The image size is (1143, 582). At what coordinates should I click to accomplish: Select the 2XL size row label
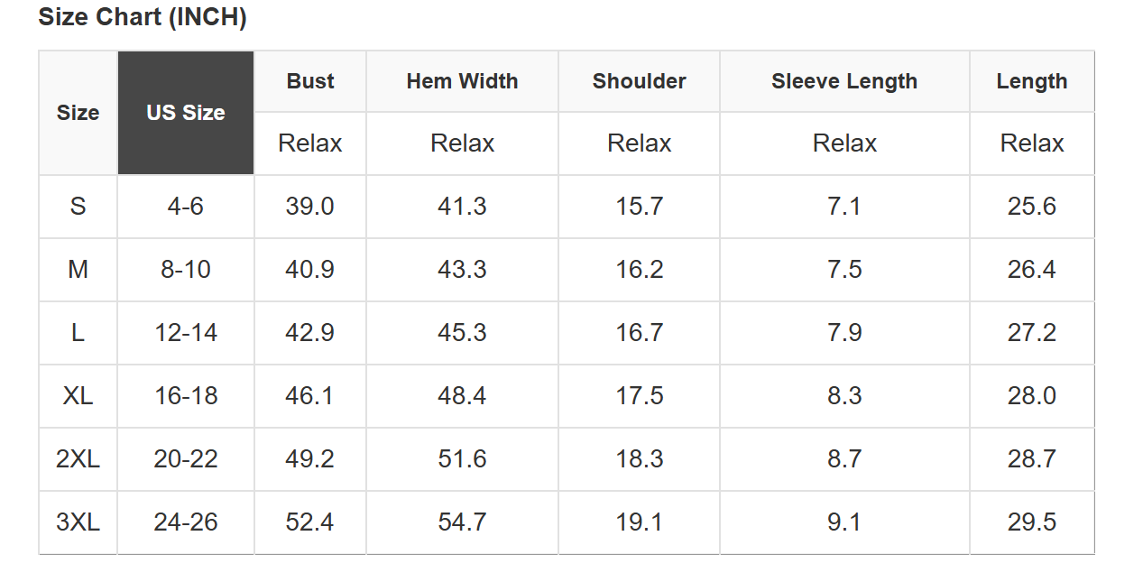[x=78, y=459]
